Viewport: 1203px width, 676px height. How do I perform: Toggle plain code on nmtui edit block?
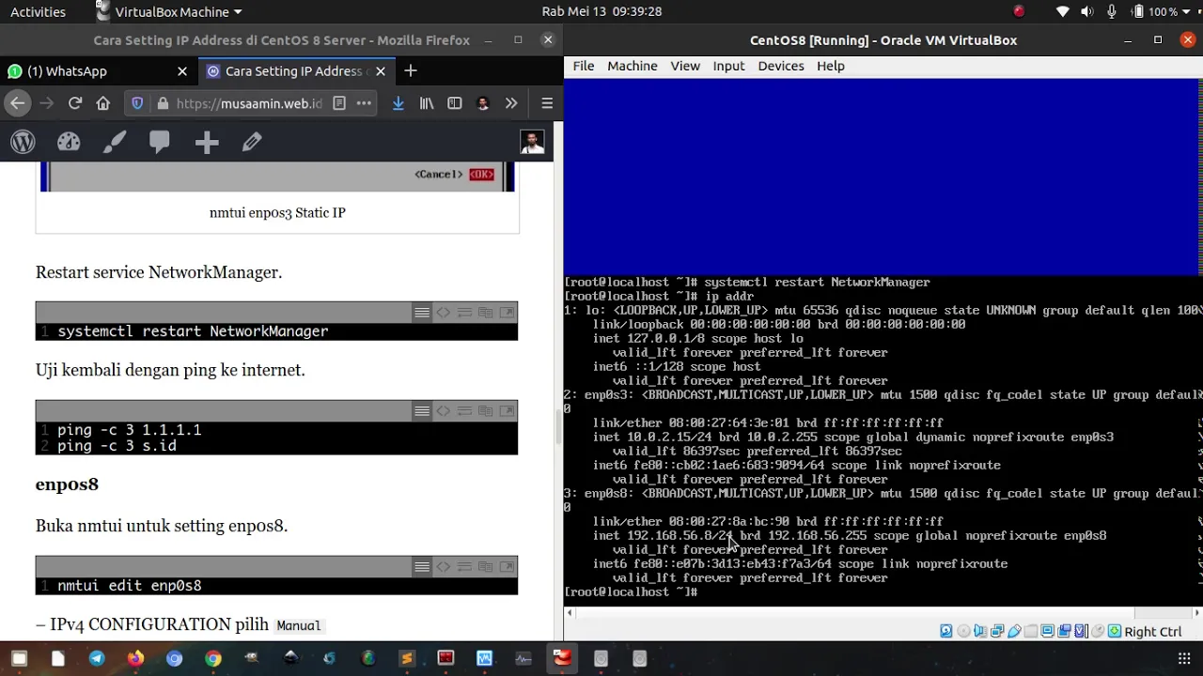click(x=444, y=567)
